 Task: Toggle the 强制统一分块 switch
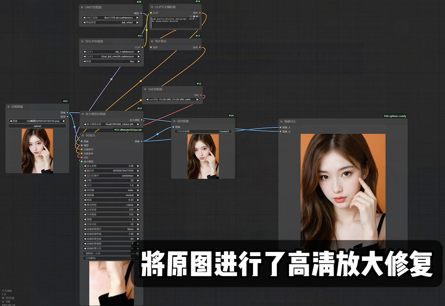click(x=137, y=254)
